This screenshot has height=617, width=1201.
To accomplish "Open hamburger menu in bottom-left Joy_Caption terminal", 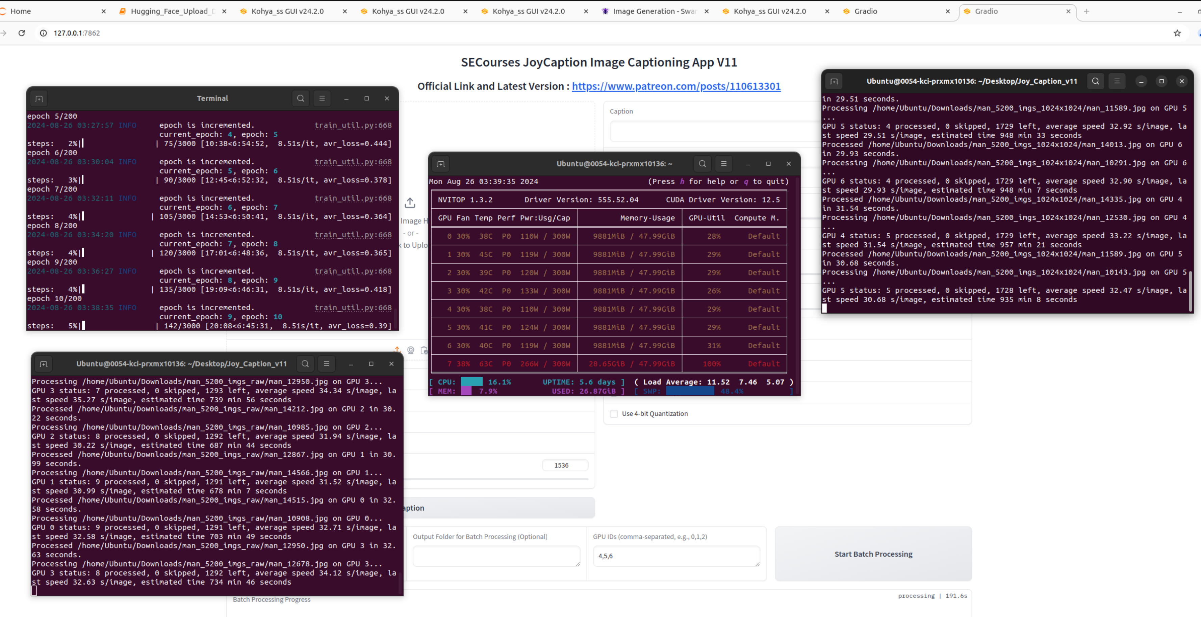I will (326, 364).
